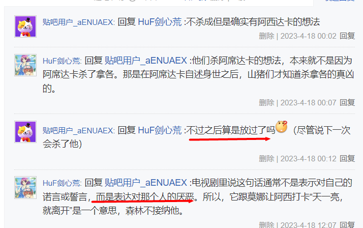Open 贴吧用户_aENUAEX profile in first comment
This screenshot has height=228, width=363.
pyautogui.click(x=78, y=22)
